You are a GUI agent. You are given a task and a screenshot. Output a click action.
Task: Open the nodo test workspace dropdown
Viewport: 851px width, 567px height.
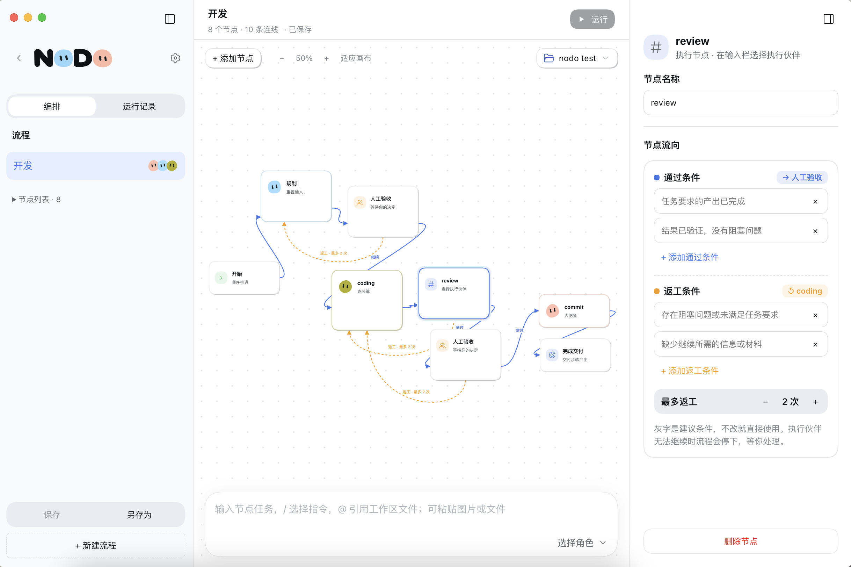click(x=577, y=58)
